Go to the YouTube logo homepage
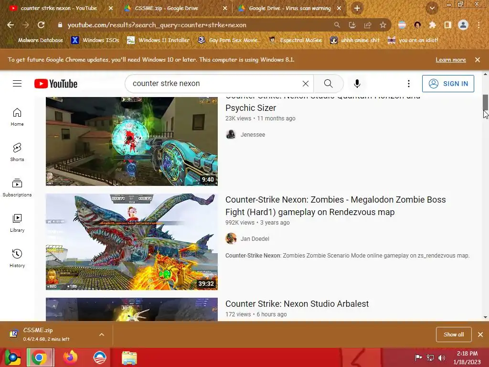 click(56, 84)
